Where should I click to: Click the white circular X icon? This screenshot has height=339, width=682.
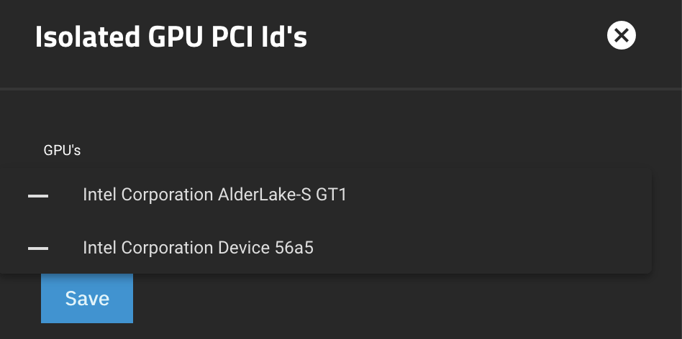[621, 35]
